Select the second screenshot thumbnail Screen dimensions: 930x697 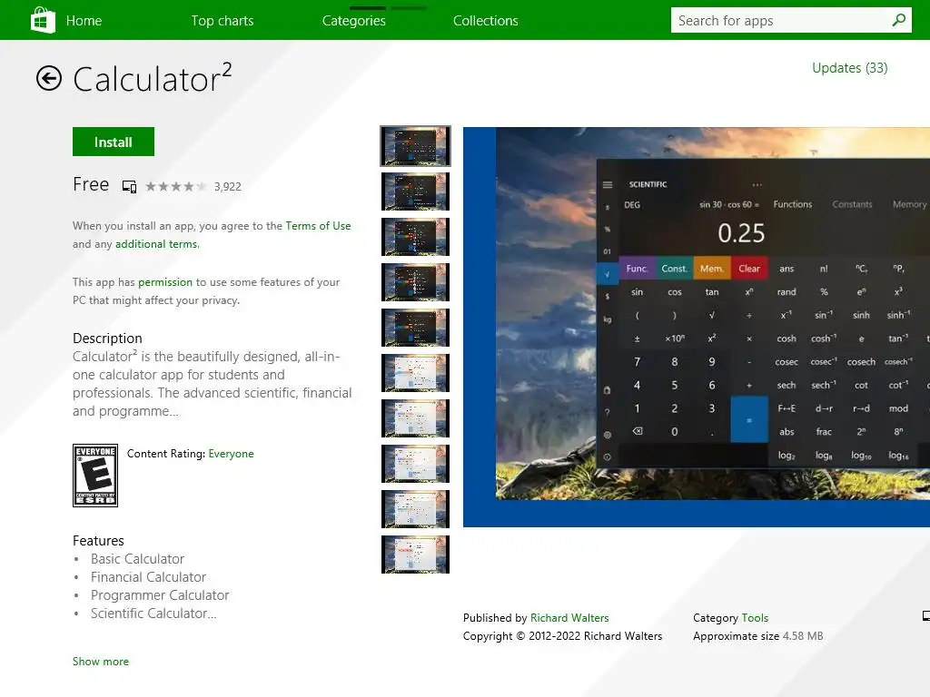(415, 191)
